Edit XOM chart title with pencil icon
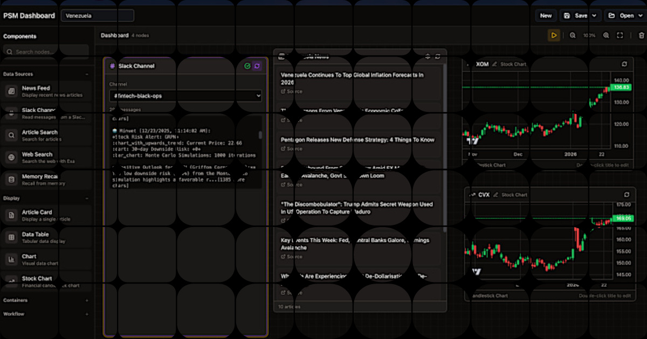Image resolution: width=647 pixels, height=339 pixels. pyautogui.click(x=494, y=64)
